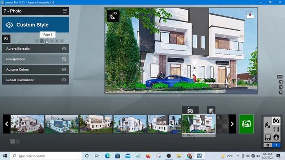Open the Windows Start menu
This screenshot has height=160, width=285.
[x=5, y=156]
